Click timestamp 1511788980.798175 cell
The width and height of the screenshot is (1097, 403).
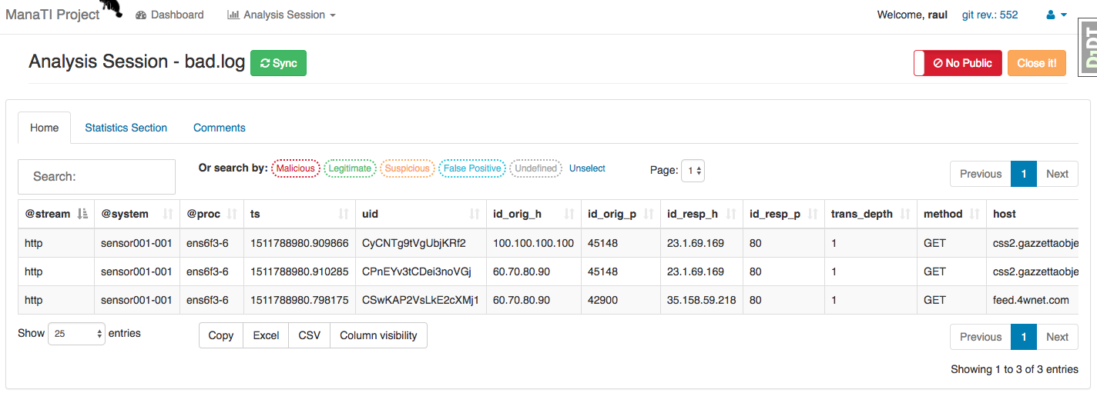tap(300, 300)
